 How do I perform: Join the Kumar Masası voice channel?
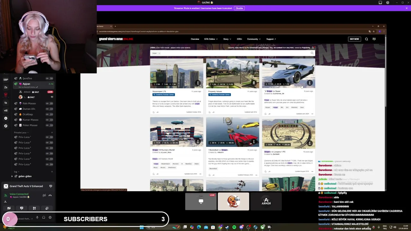click(x=34, y=120)
